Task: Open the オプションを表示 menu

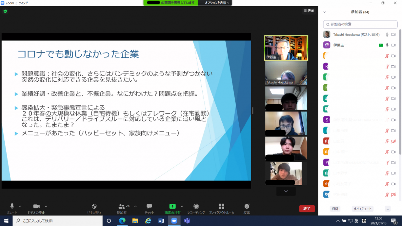Action: [217, 3]
